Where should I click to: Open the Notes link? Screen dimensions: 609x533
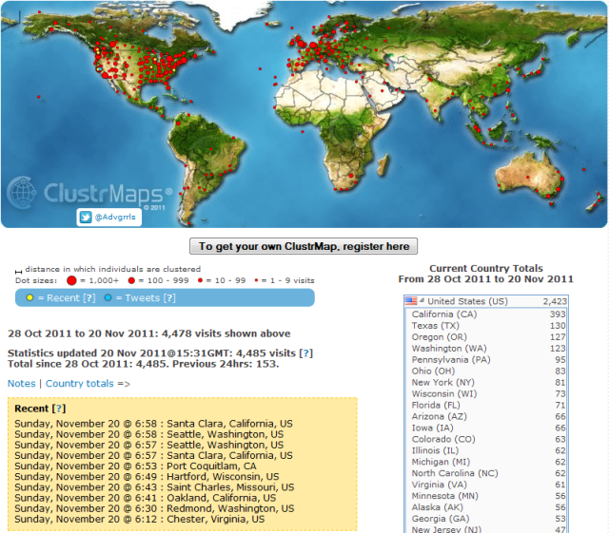21,384
